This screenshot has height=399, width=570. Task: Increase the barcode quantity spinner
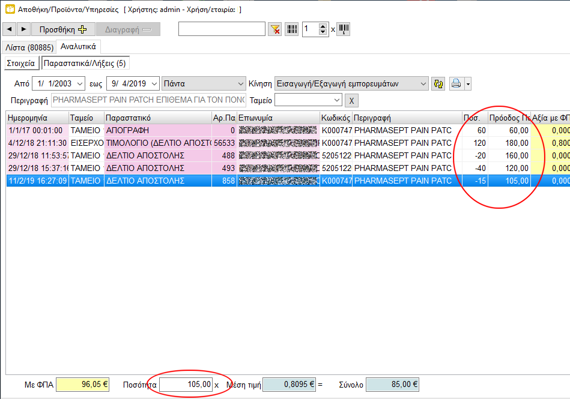[323, 26]
